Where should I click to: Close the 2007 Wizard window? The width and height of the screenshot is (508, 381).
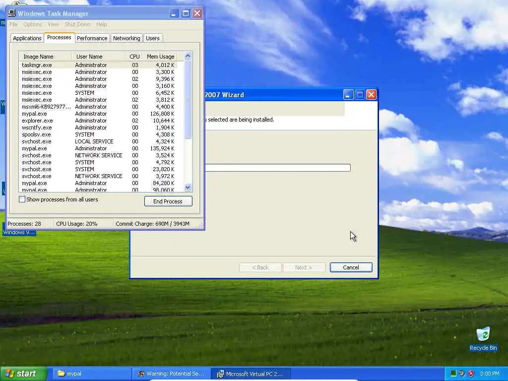(x=371, y=95)
